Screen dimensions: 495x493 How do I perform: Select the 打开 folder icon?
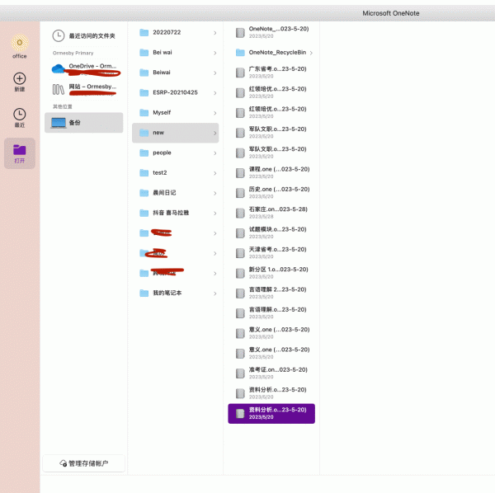19,150
